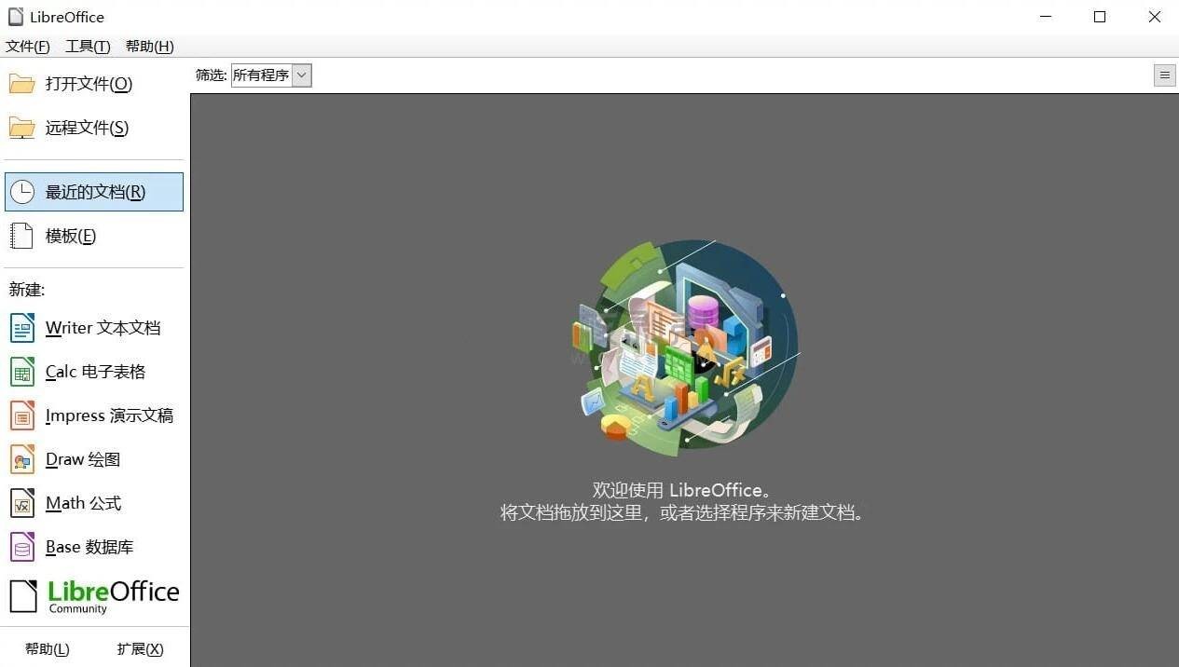Click the open file folder icon
Screen dimensions: 1179x667
coord(22,84)
